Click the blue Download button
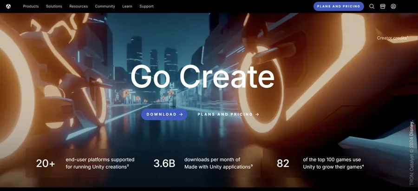 (164, 114)
